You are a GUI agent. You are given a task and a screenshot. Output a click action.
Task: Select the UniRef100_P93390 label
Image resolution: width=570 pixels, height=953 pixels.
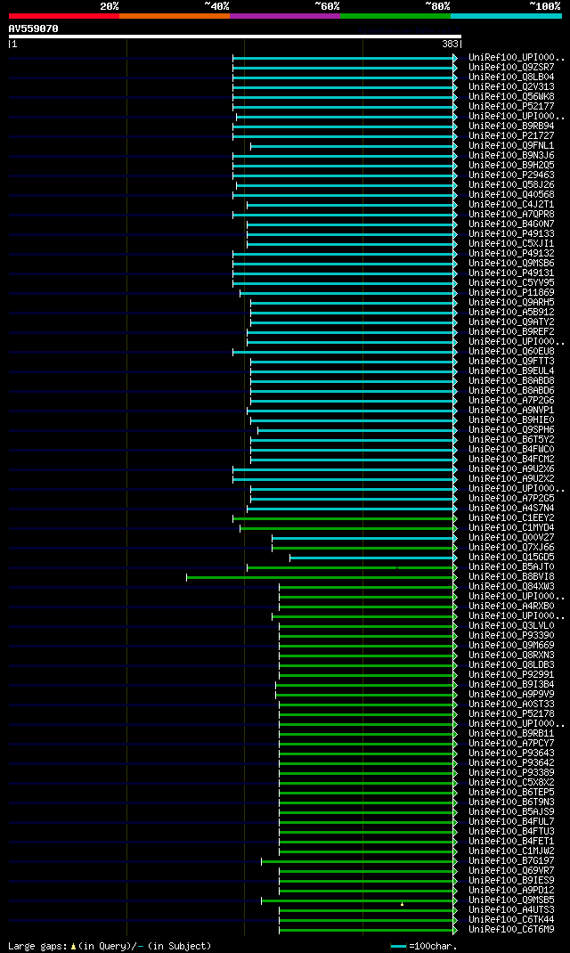click(511, 636)
